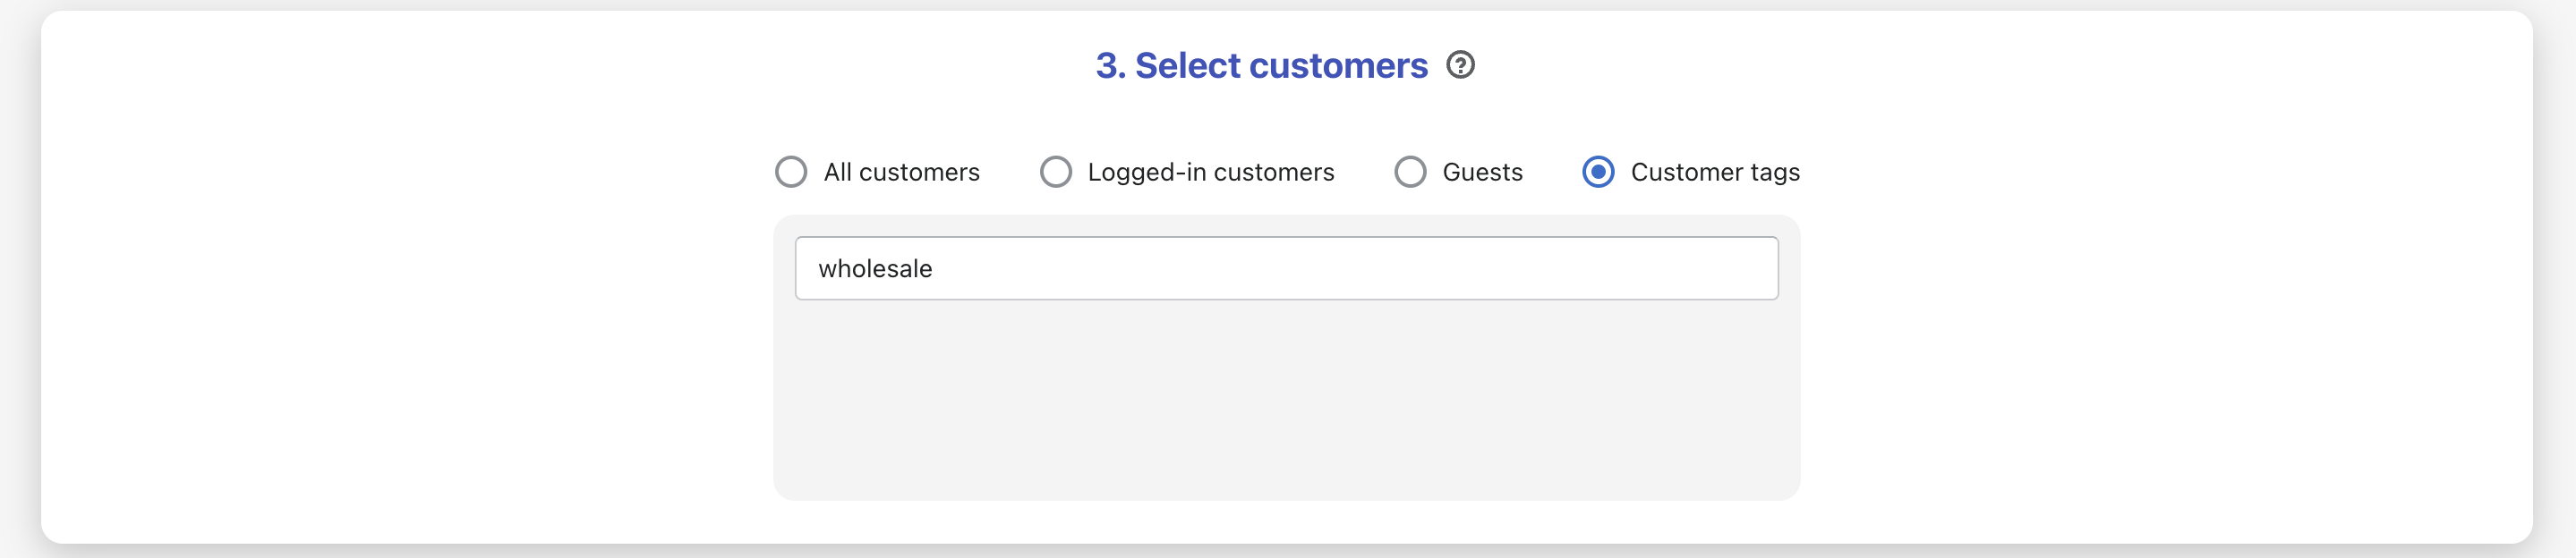Click the selected blue radio dot
Viewport: 2576px width, 558px height.
(1597, 172)
